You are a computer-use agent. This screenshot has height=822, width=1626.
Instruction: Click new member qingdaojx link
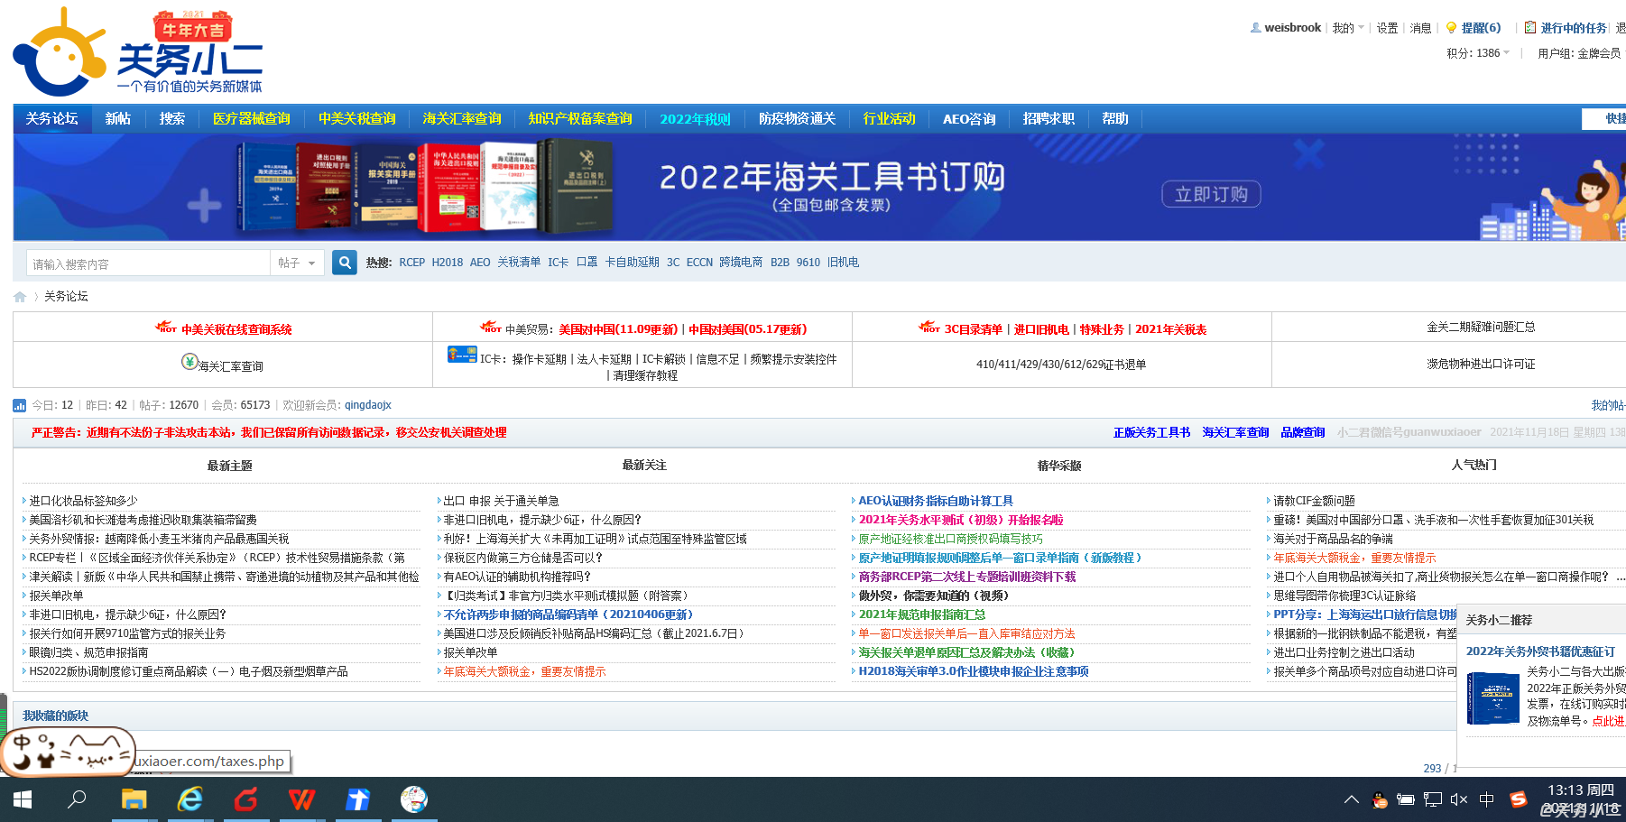368,405
